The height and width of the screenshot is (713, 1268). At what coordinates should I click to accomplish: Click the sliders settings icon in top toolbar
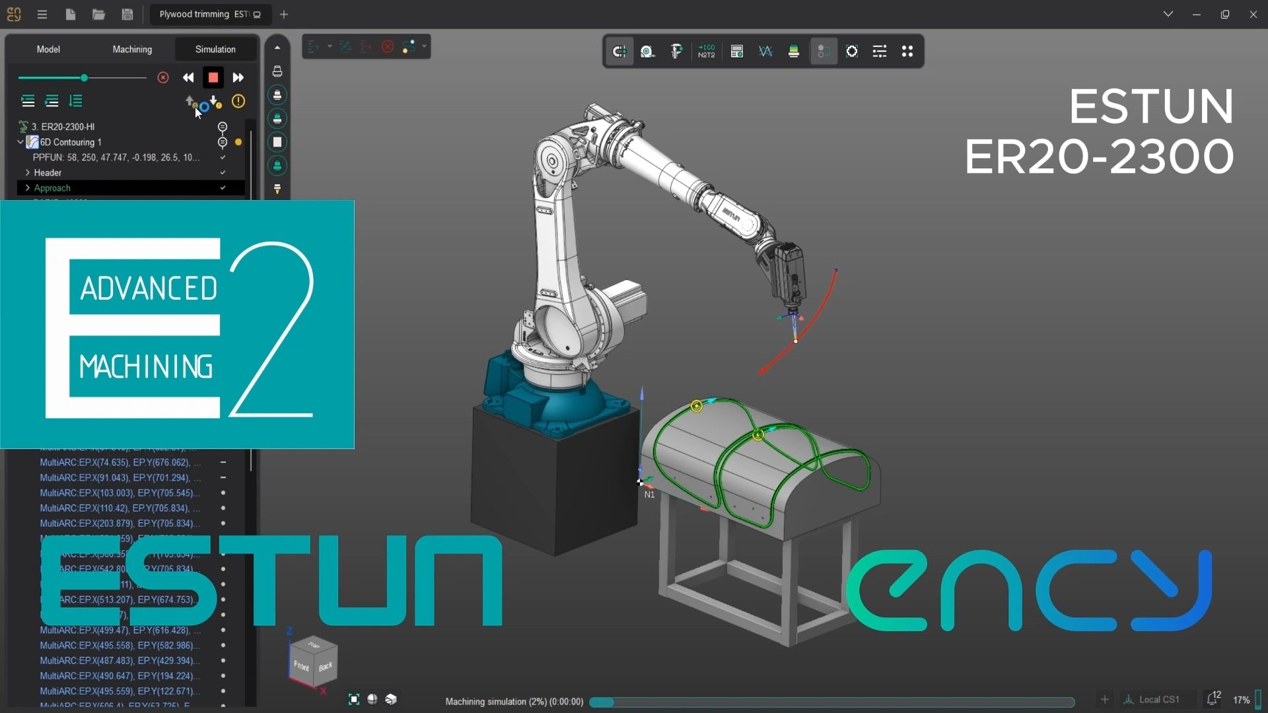pyautogui.click(x=879, y=51)
